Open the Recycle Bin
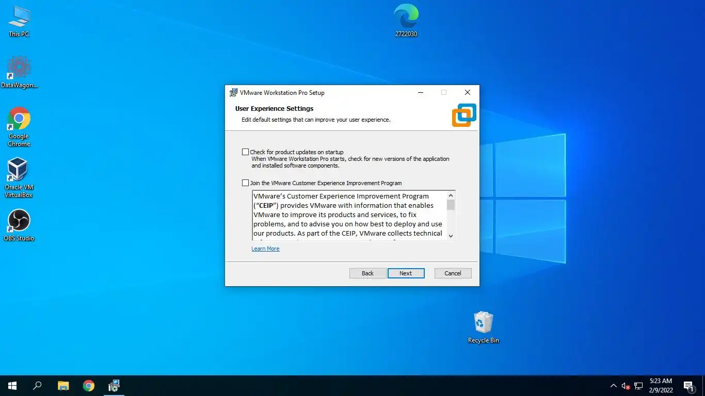Viewport: 705px width, 396px height. tap(484, 327)
